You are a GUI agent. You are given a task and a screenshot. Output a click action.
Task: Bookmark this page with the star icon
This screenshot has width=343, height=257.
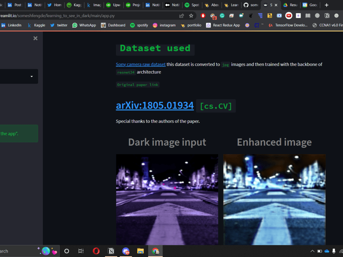[191, 15]
